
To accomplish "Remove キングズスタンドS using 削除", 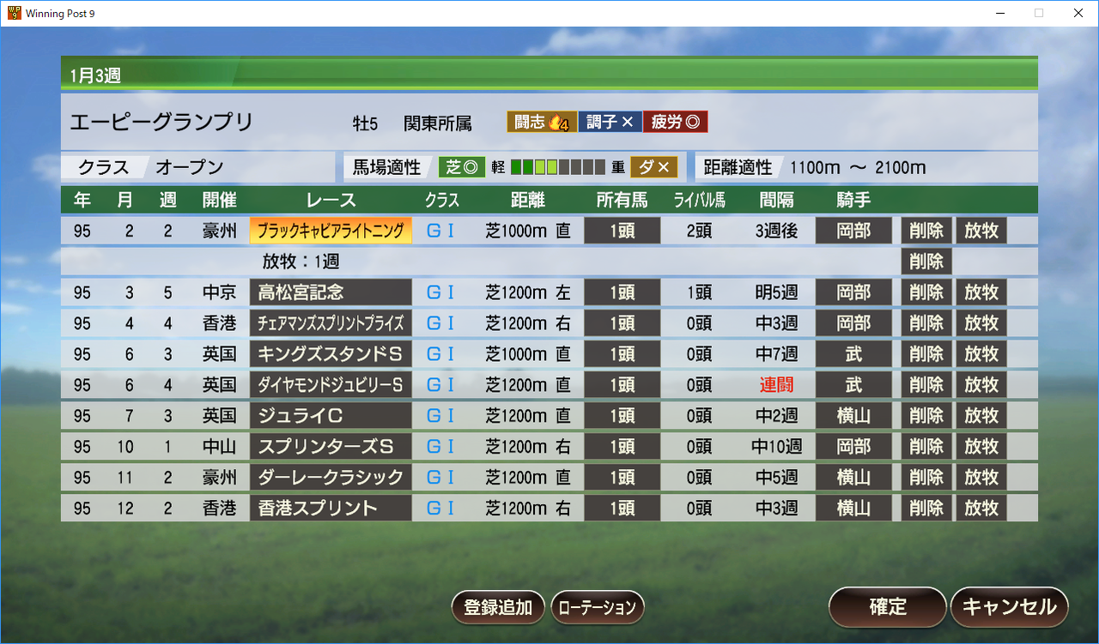I will tap(926, 354).
